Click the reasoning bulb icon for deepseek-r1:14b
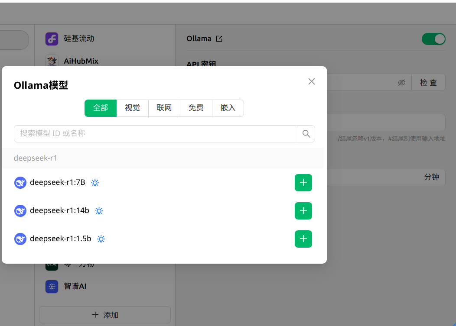 pyautogui.click(x=99, y=211)
